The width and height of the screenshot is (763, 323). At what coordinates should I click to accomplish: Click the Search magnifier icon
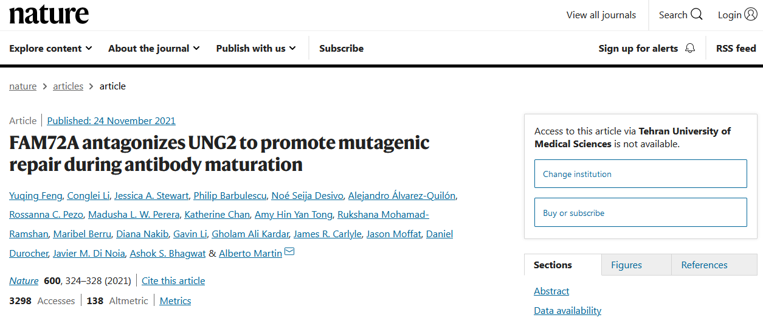coord(696,15)
